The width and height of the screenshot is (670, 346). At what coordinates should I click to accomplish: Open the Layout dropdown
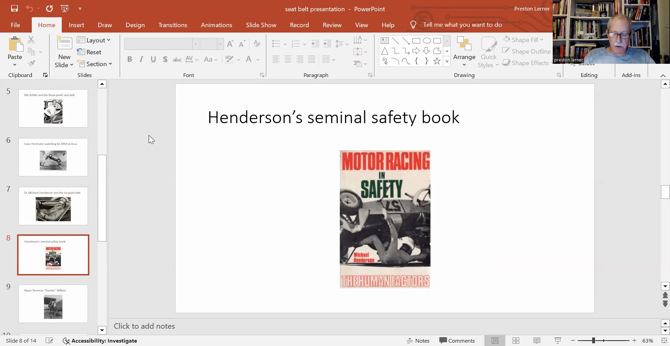click(94, 40)
